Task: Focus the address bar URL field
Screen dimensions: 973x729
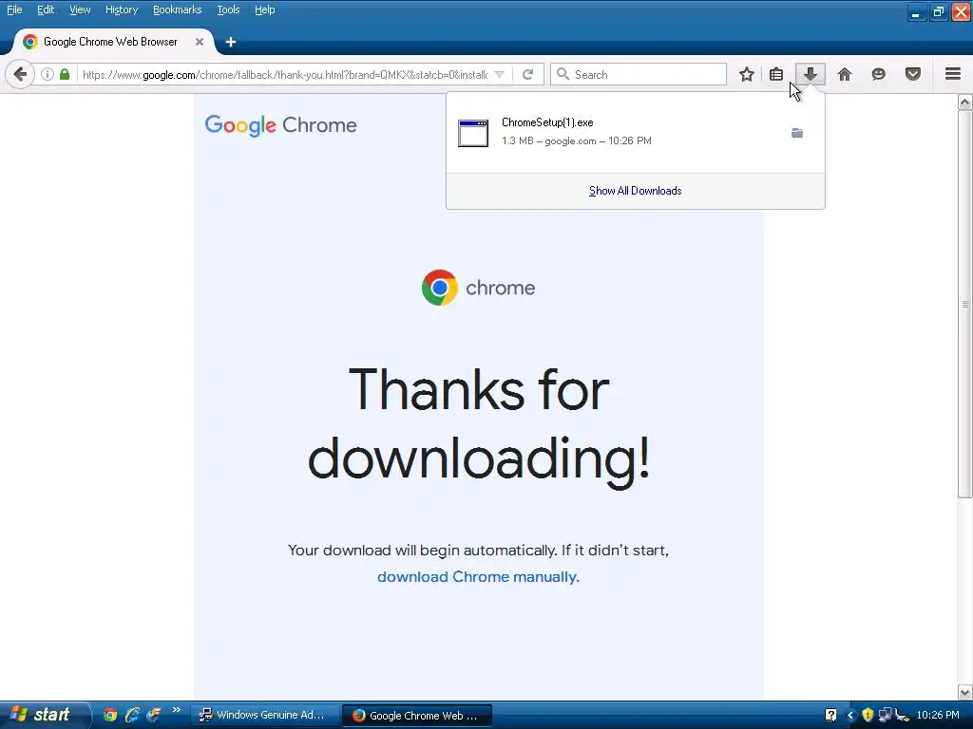Action: tap(285, 74)
